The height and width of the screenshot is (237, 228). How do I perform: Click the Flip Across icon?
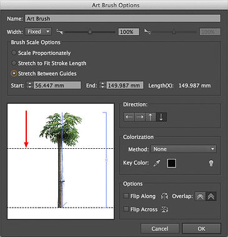pyautogui.click(x=164, y=209)
